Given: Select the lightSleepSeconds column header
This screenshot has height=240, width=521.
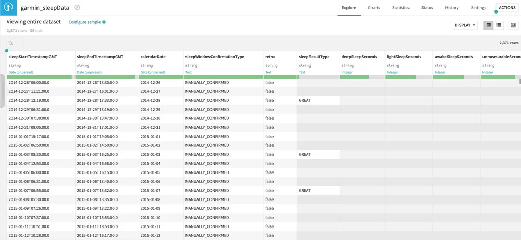Looking at the screenshot, I should [x=404, y=57].
